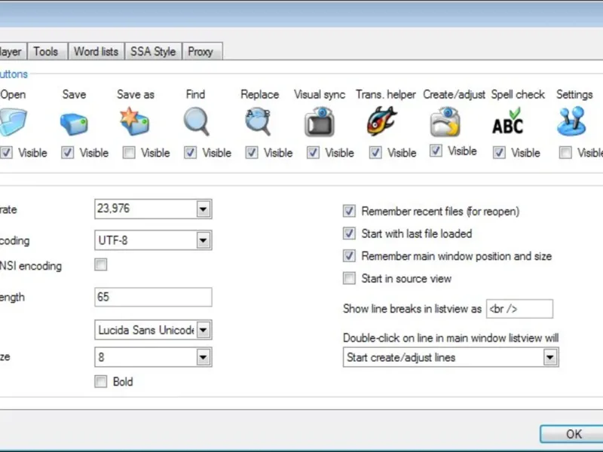This screenshot has height=452, width=603.
Task: Enable the Bold font checkbox
Action: 101,381
